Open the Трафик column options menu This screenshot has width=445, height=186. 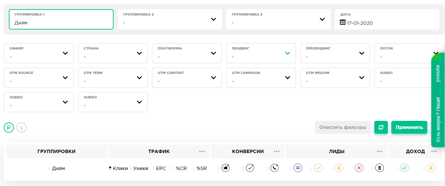[x=202, y=152]
